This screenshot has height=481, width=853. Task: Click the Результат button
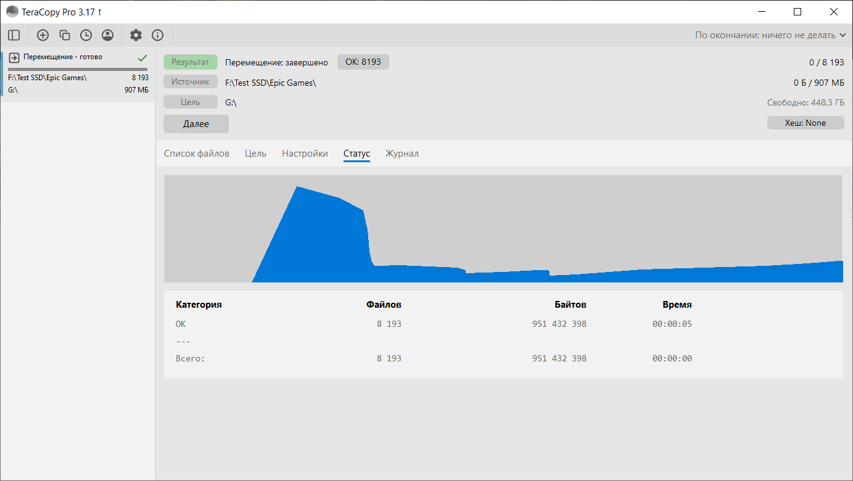(191, 62)
